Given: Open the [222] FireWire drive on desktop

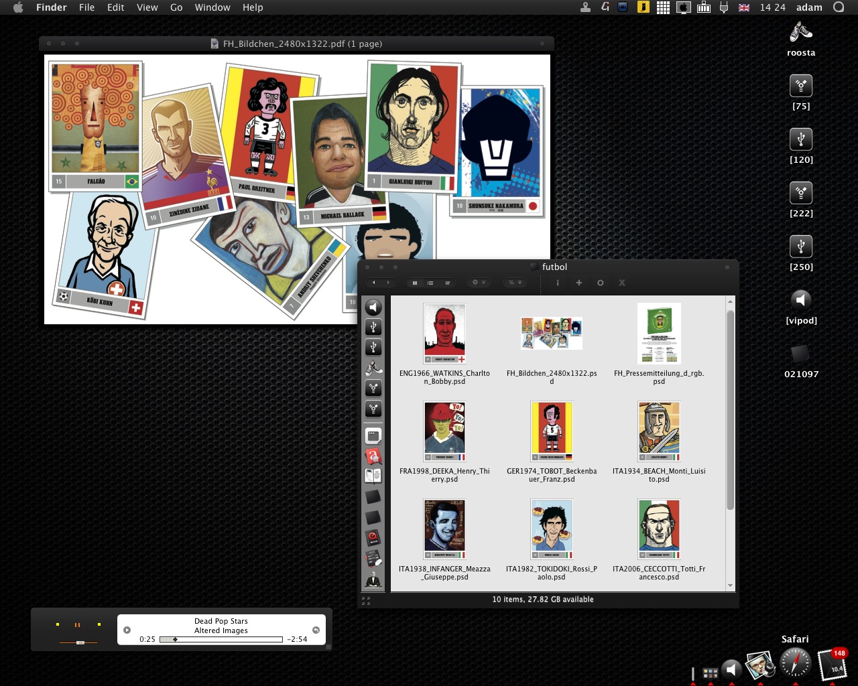Looking at the screenshot, I should 801,193.
